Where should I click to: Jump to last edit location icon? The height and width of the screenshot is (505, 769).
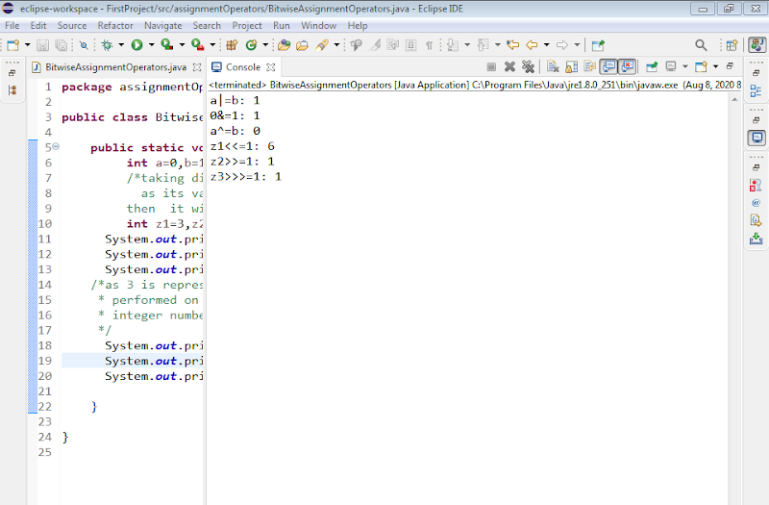(513, 45)
